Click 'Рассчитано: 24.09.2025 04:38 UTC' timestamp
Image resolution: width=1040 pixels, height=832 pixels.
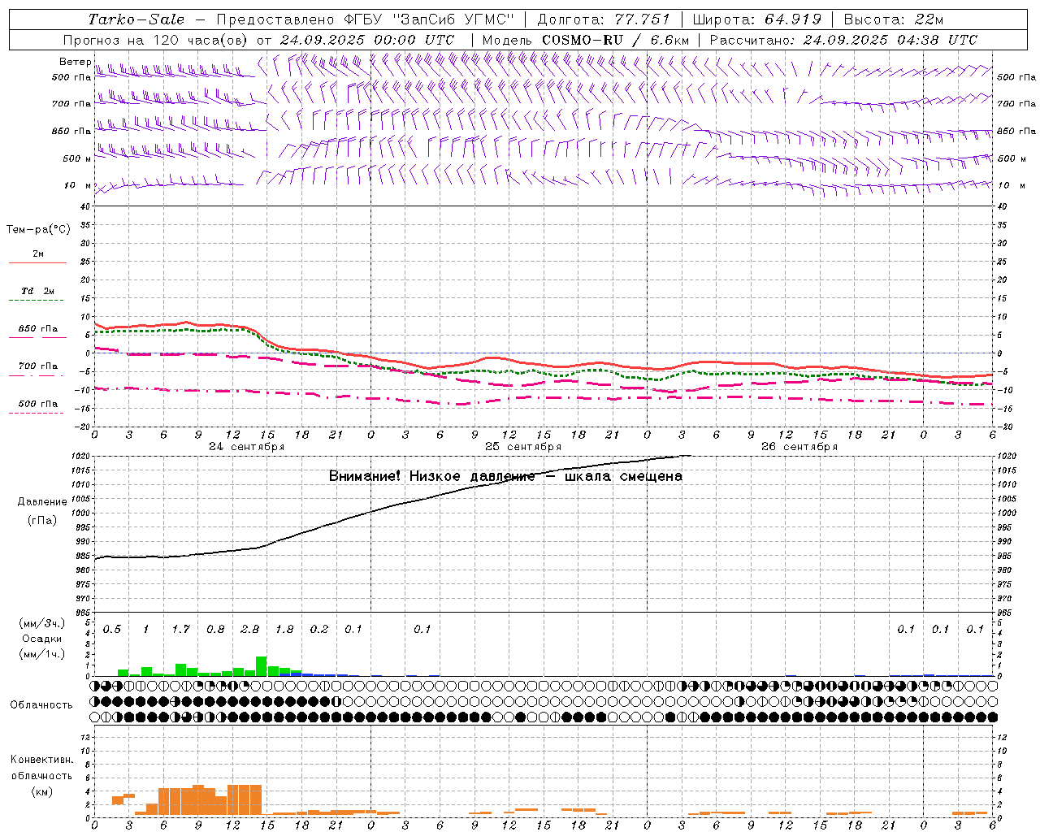point(843,40)
